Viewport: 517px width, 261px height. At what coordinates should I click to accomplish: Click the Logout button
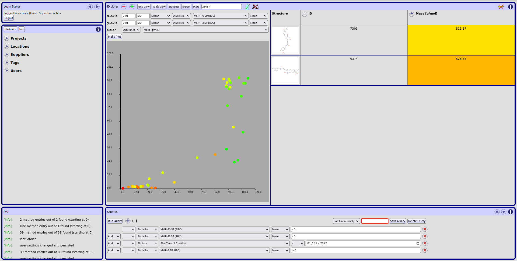point(9,18)
